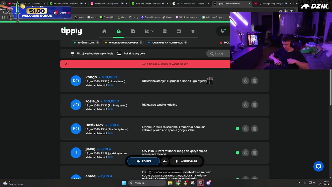Open the Kalendarz Google bookmark
Image resolution: width=332 pixels, height=187 pixels.
(x=214, y=17)
